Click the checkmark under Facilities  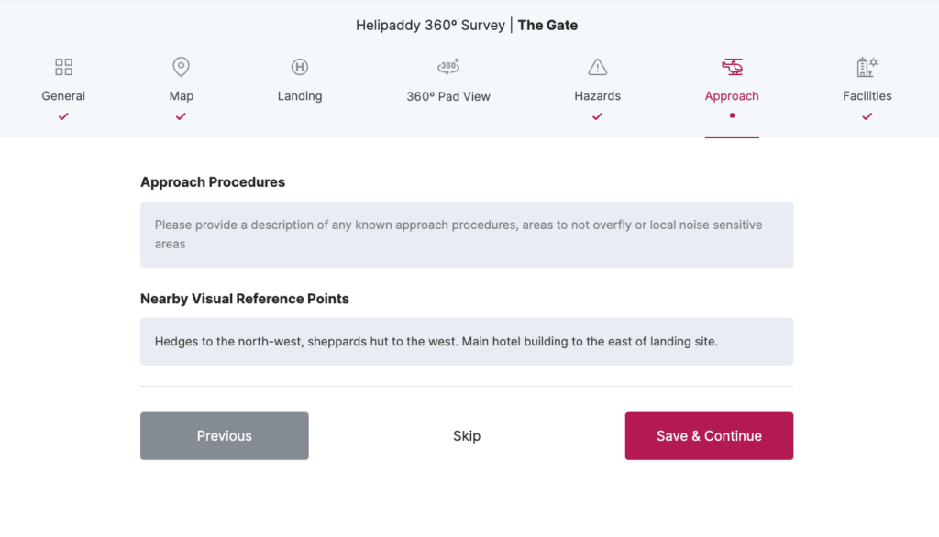(867, 116)
